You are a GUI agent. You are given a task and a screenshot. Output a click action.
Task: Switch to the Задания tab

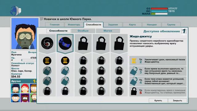113,25
